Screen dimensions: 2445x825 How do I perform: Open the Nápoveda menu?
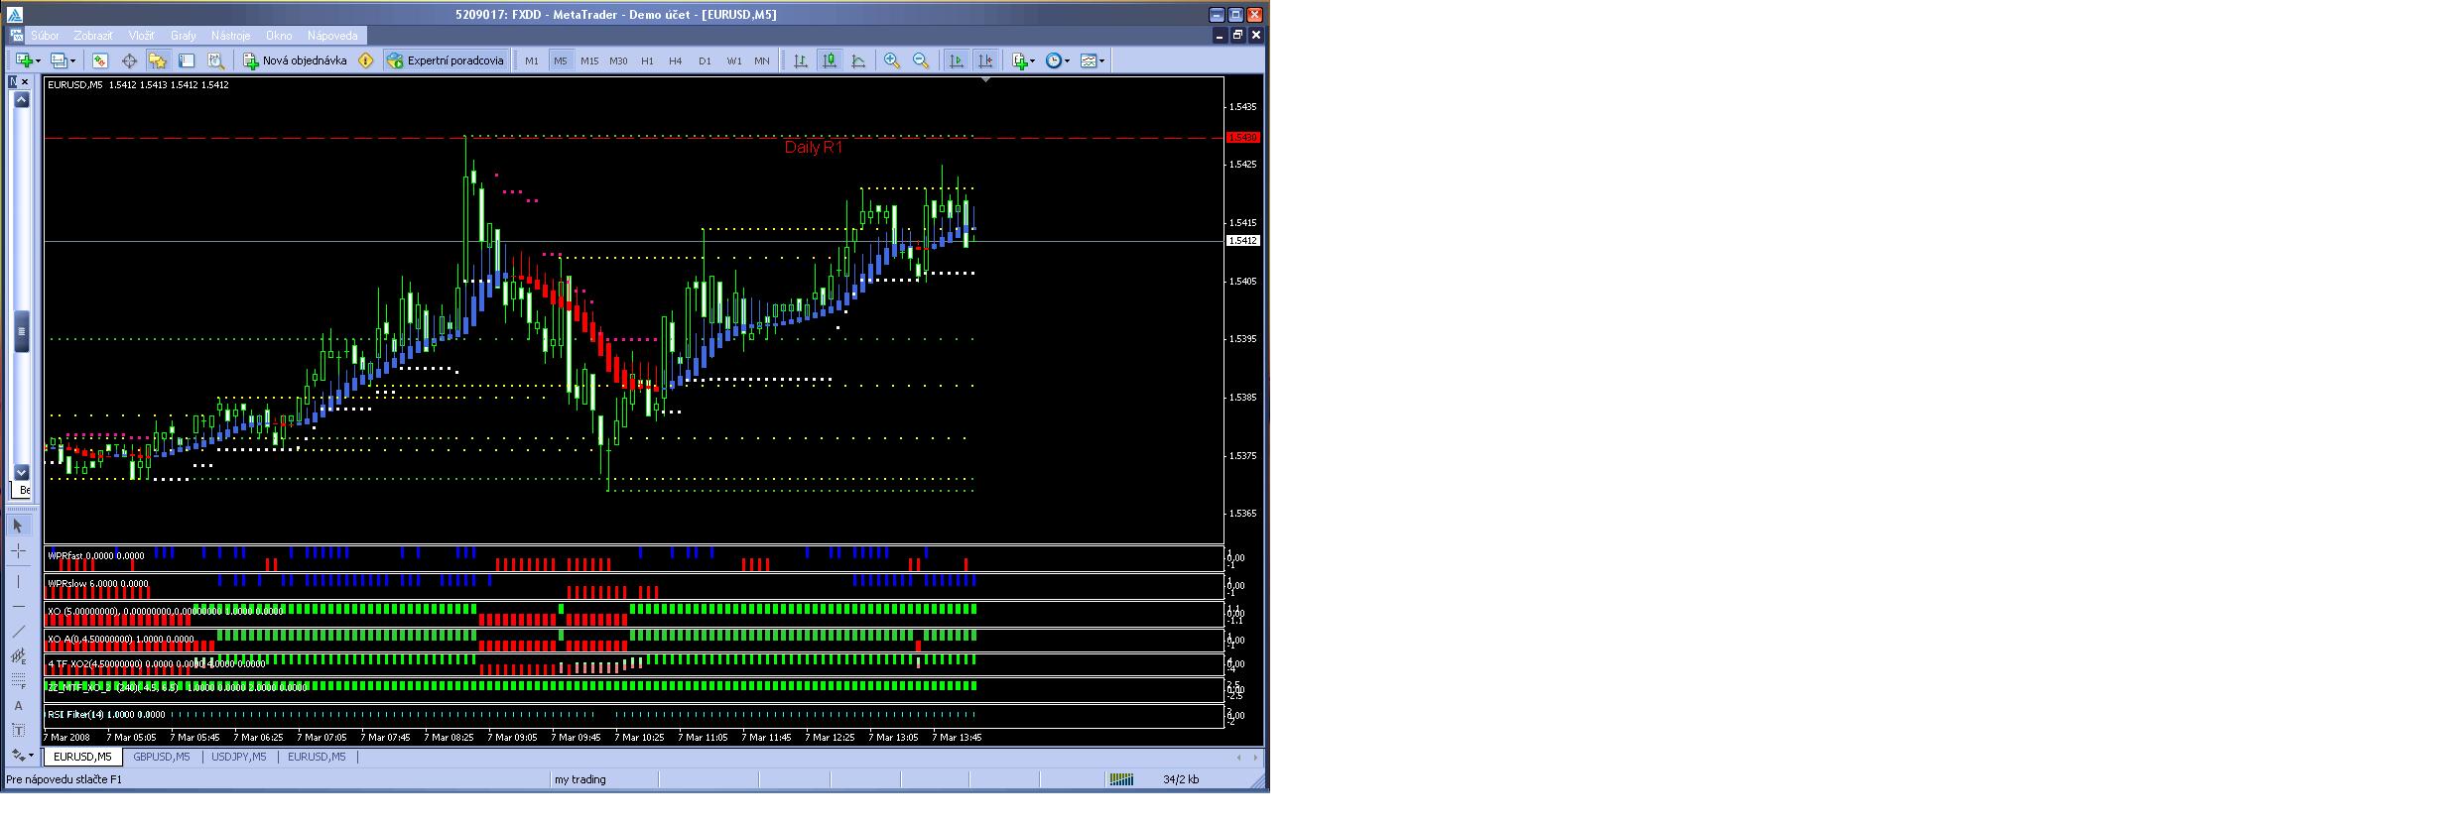pyautogui.click(x=332, y=36)
